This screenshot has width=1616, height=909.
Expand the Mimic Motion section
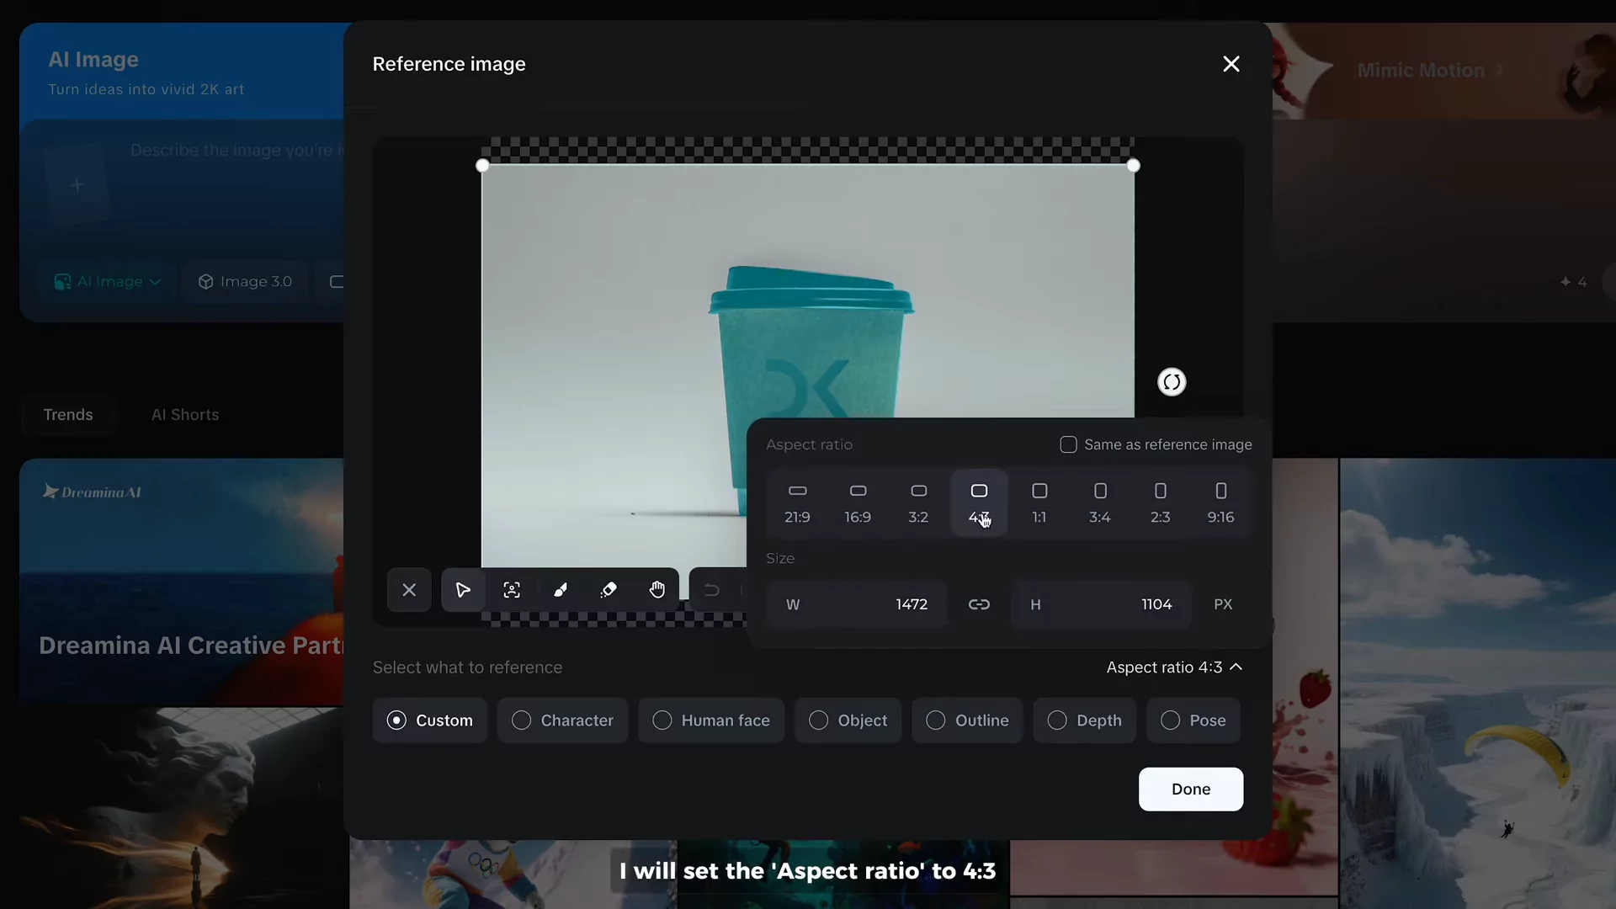(x=1430, y=71)
